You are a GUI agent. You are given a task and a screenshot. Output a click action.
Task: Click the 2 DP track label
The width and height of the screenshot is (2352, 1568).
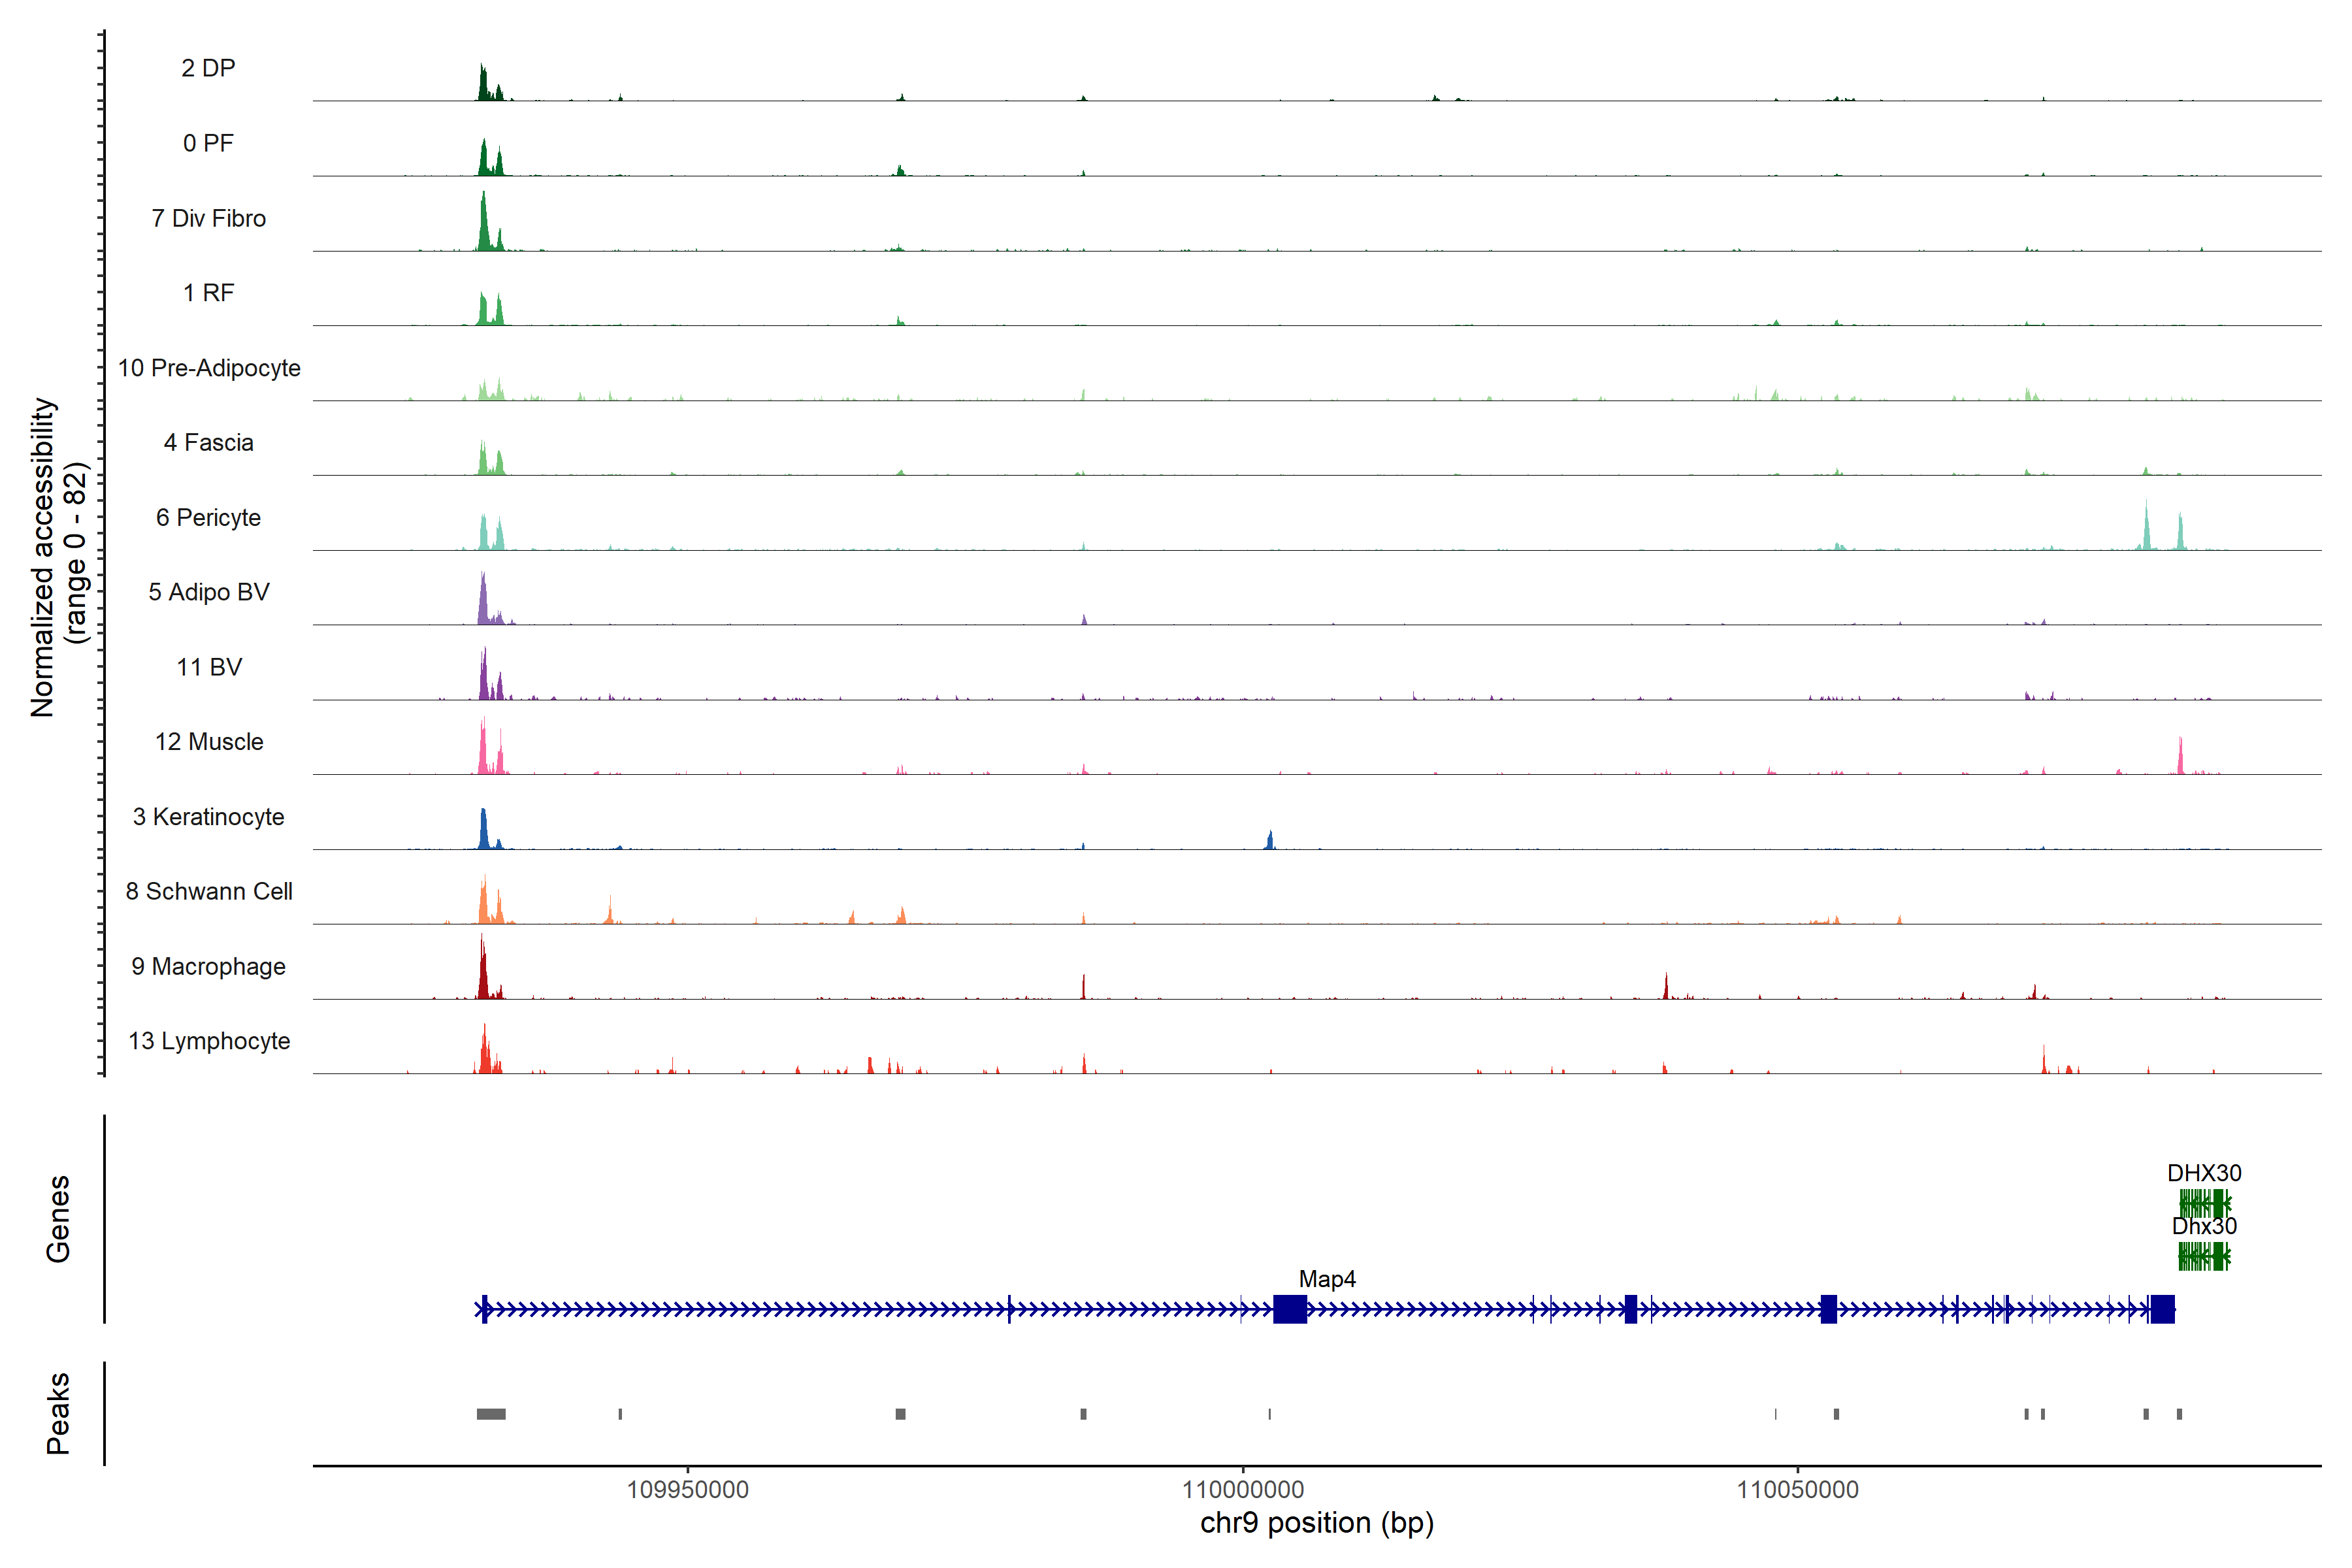208,68
